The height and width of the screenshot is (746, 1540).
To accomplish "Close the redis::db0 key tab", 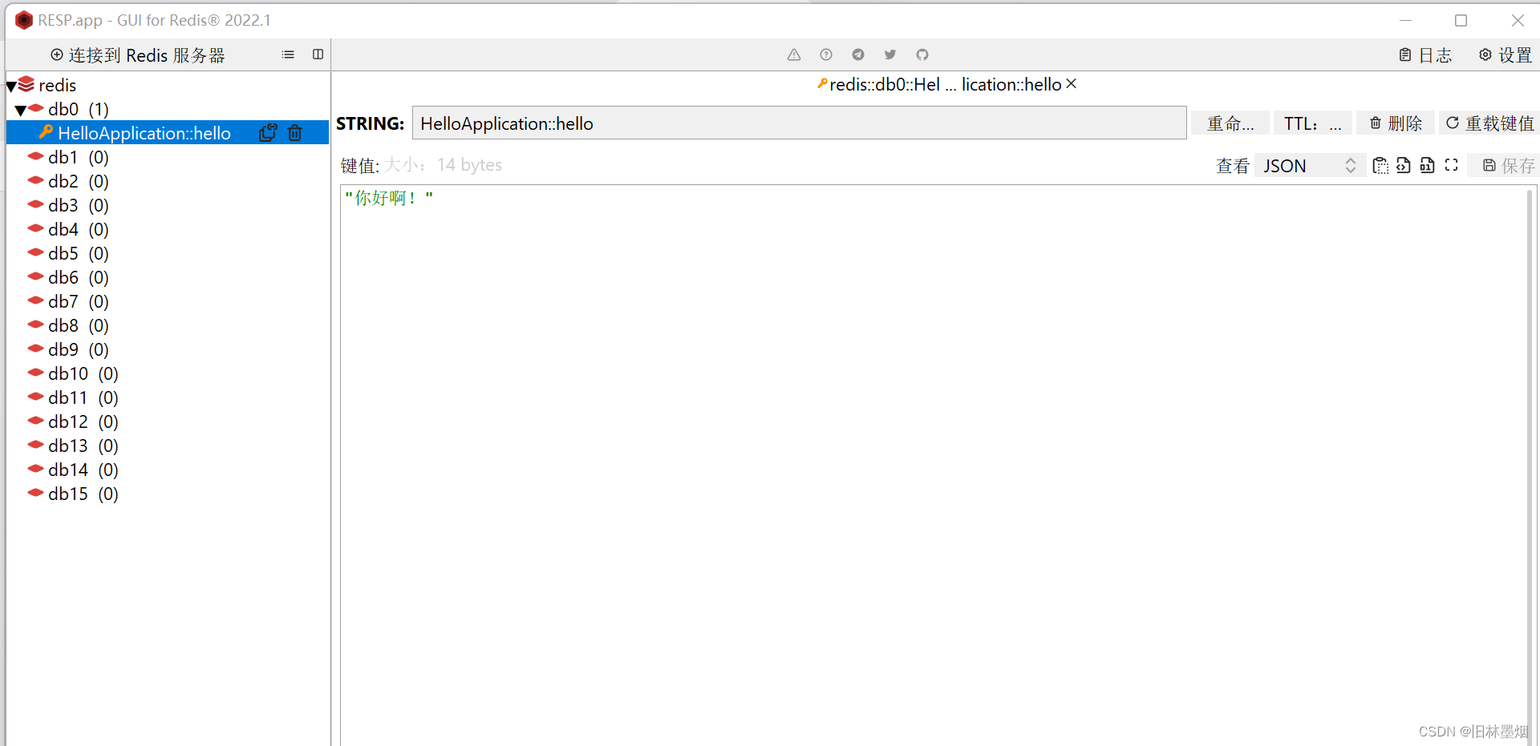I will [x=1072, y=84].
